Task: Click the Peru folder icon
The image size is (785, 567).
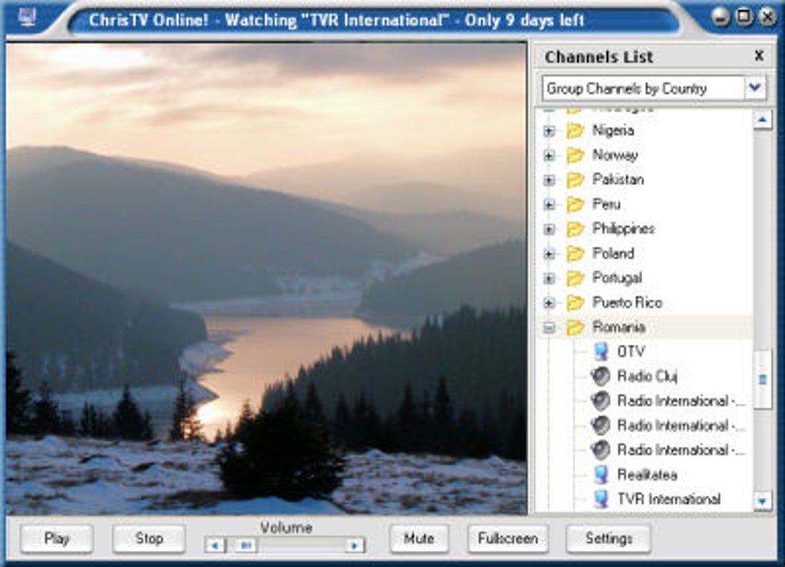Action: (x=575, y=204)
